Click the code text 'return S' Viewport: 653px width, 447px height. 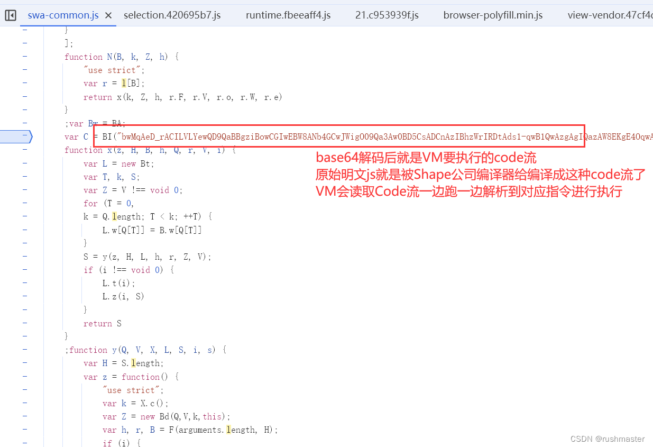pyautogui.click(x=102, y=323)
